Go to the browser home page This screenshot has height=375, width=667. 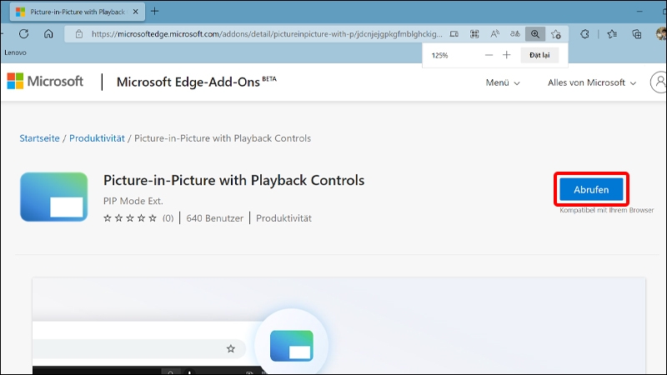point(48,34)
